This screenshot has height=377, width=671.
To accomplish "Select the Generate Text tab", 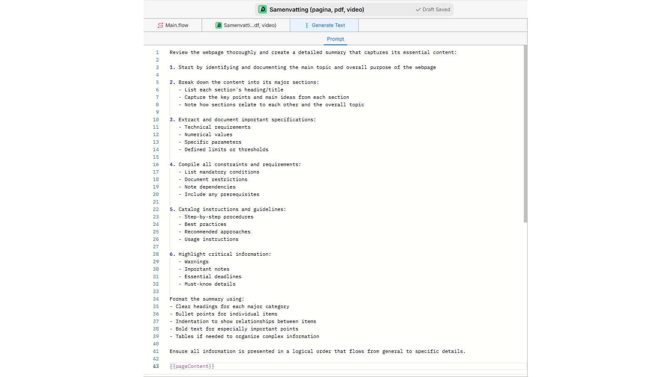I will tap(324, 25).
